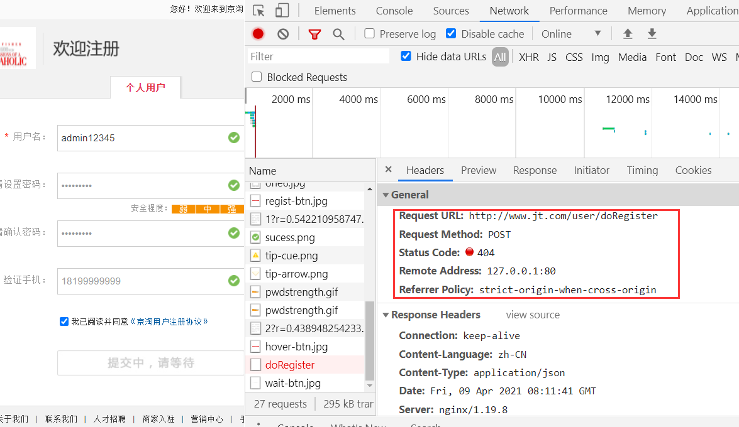
Task: Export HAR file download arrow icon
Action: (652, 33)
